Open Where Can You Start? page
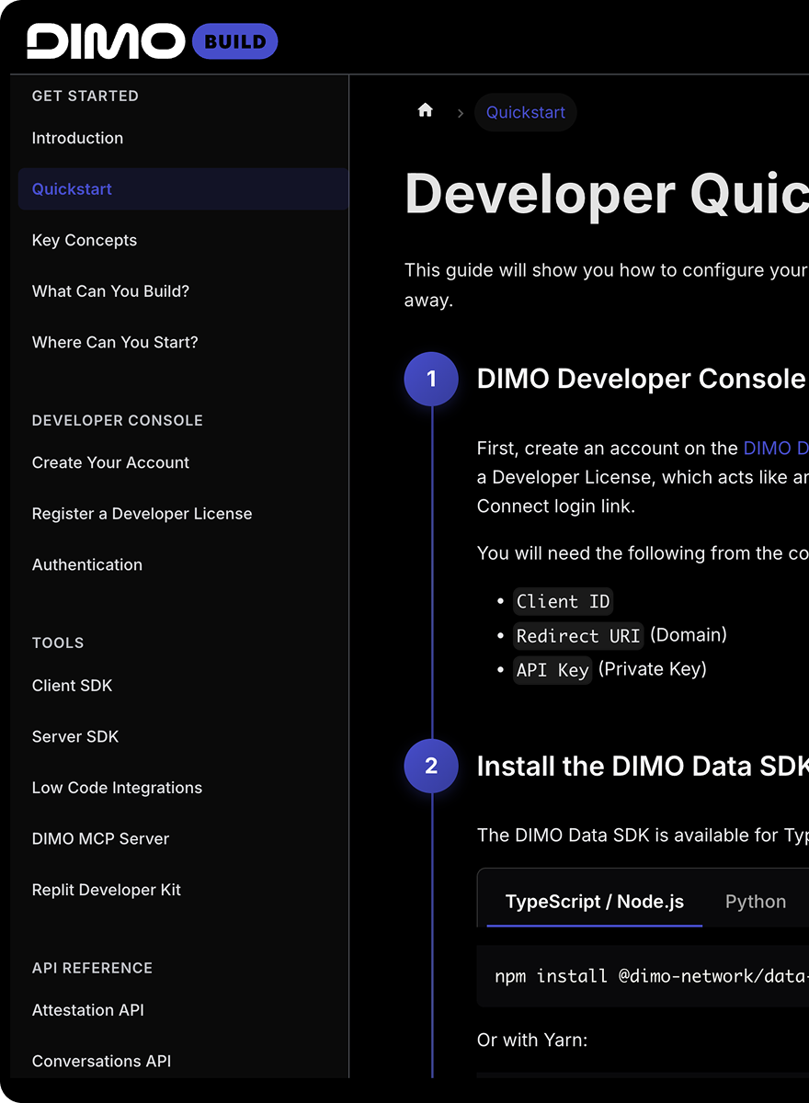The height and width of the screenshot is (1103, 809). 115,342
